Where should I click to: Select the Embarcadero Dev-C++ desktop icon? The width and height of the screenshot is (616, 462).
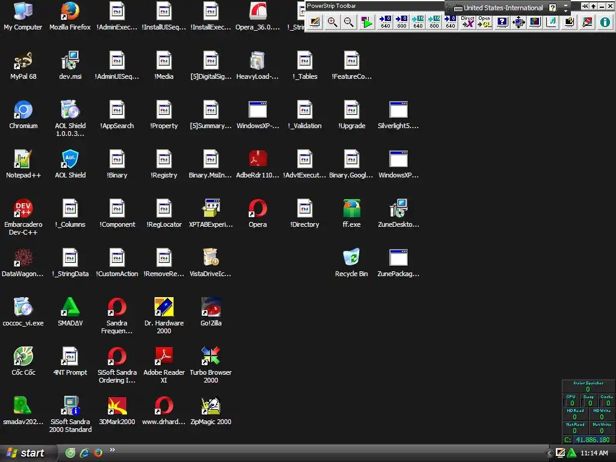[x=23, y=217]
